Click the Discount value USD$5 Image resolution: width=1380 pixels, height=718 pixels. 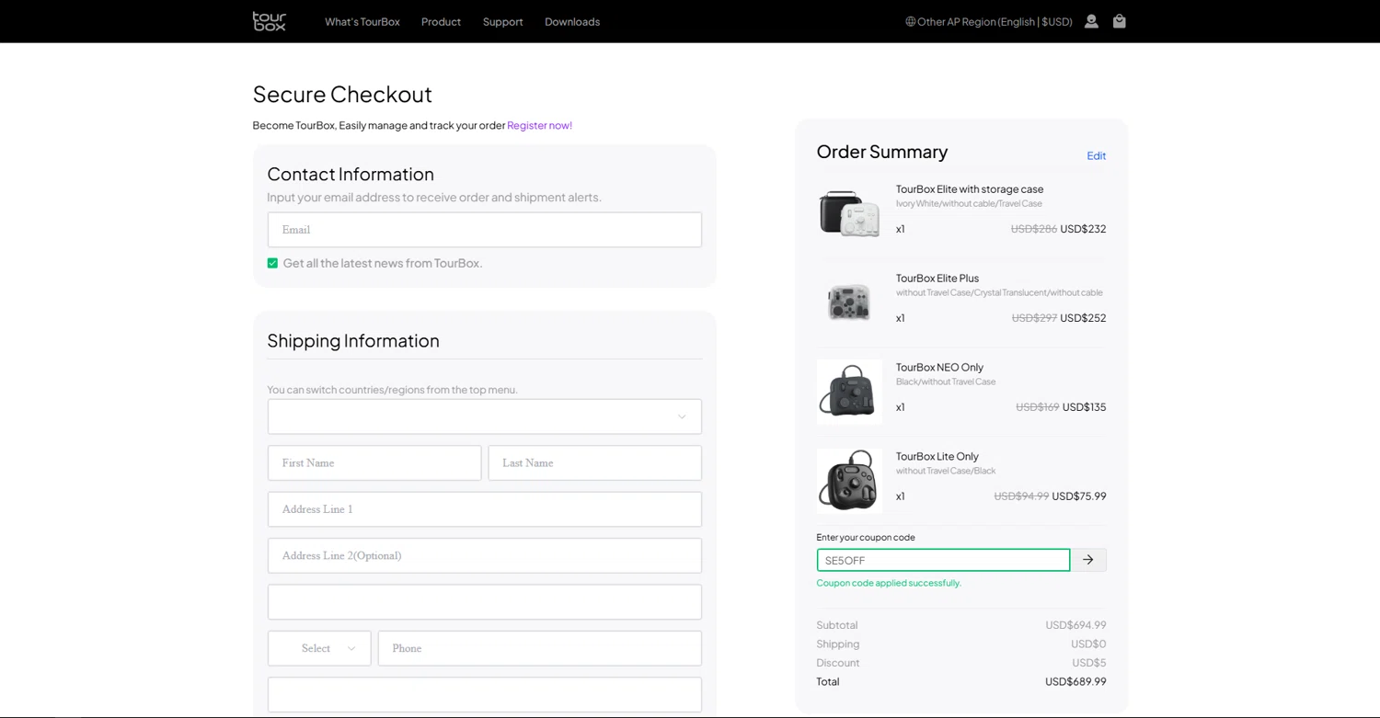point(1089,663)
